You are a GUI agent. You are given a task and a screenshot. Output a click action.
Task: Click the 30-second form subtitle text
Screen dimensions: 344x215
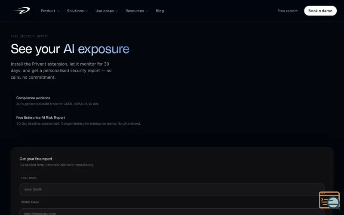click(x=57, y=165)
